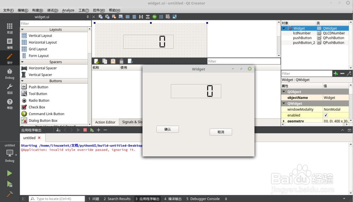The image size is (353, 202).
Task: Open property editor wrench settings
Action: coord(349,74)
